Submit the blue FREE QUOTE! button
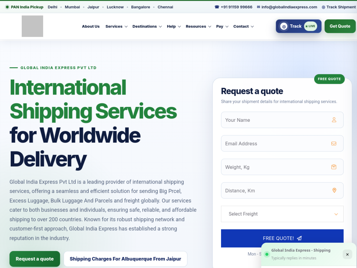The image size is (357, 268). pos(282,238)
